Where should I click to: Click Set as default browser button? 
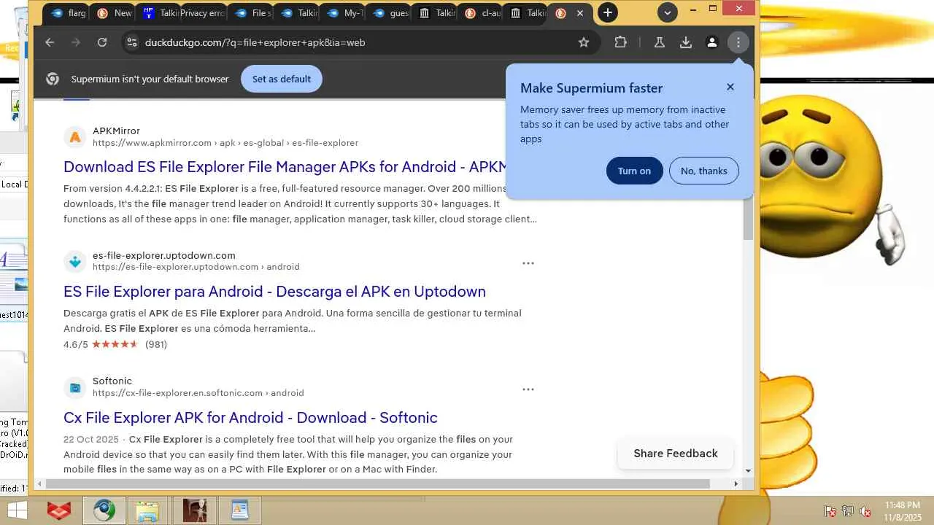coord(281,79)
